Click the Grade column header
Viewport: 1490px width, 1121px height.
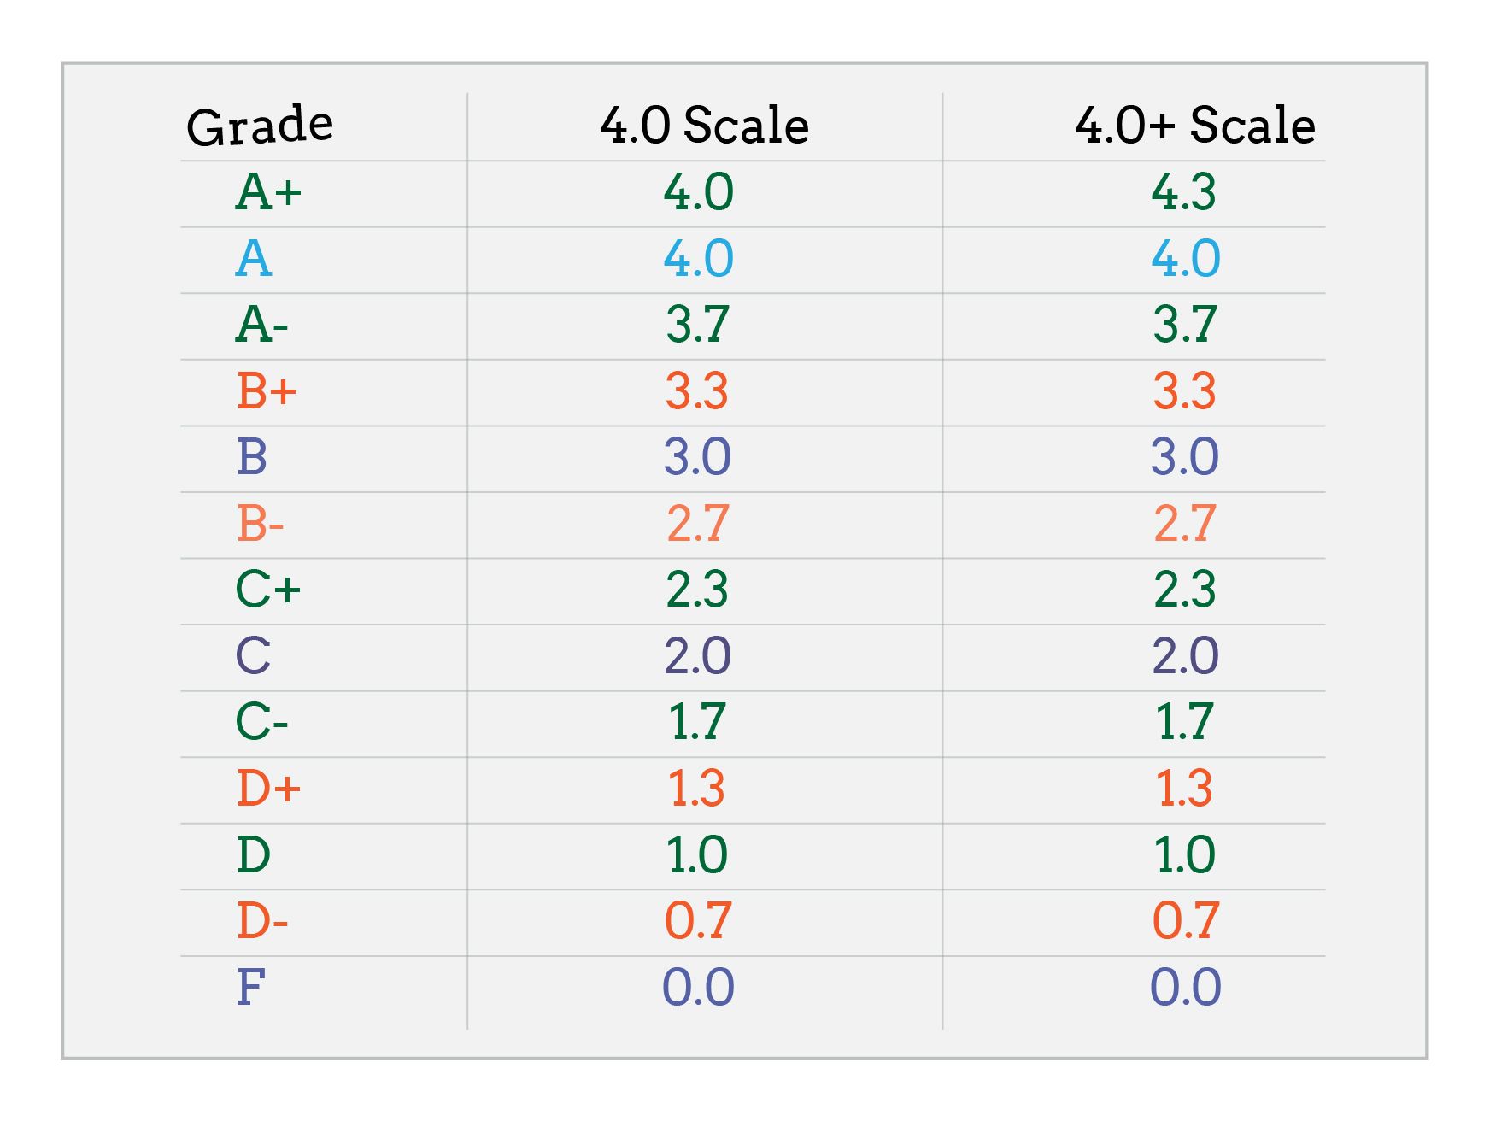pos(260,126)
